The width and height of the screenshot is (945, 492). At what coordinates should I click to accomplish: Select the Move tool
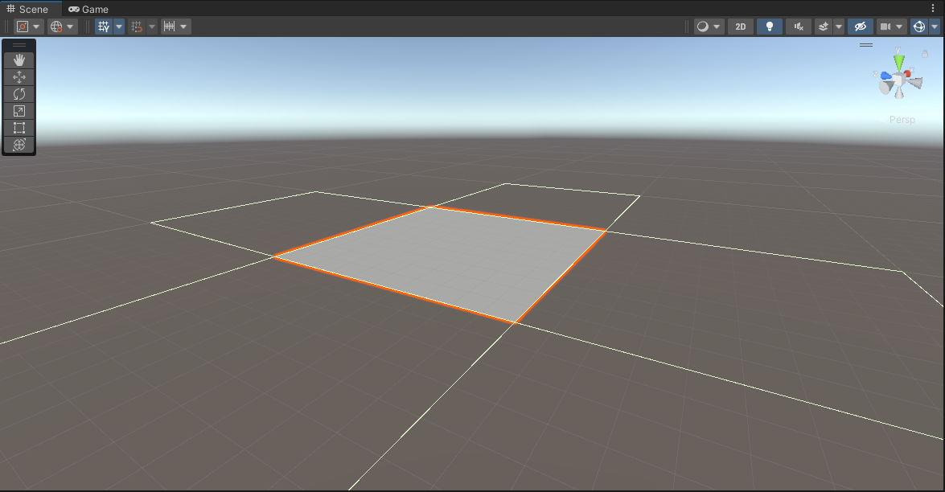(19, 77)
